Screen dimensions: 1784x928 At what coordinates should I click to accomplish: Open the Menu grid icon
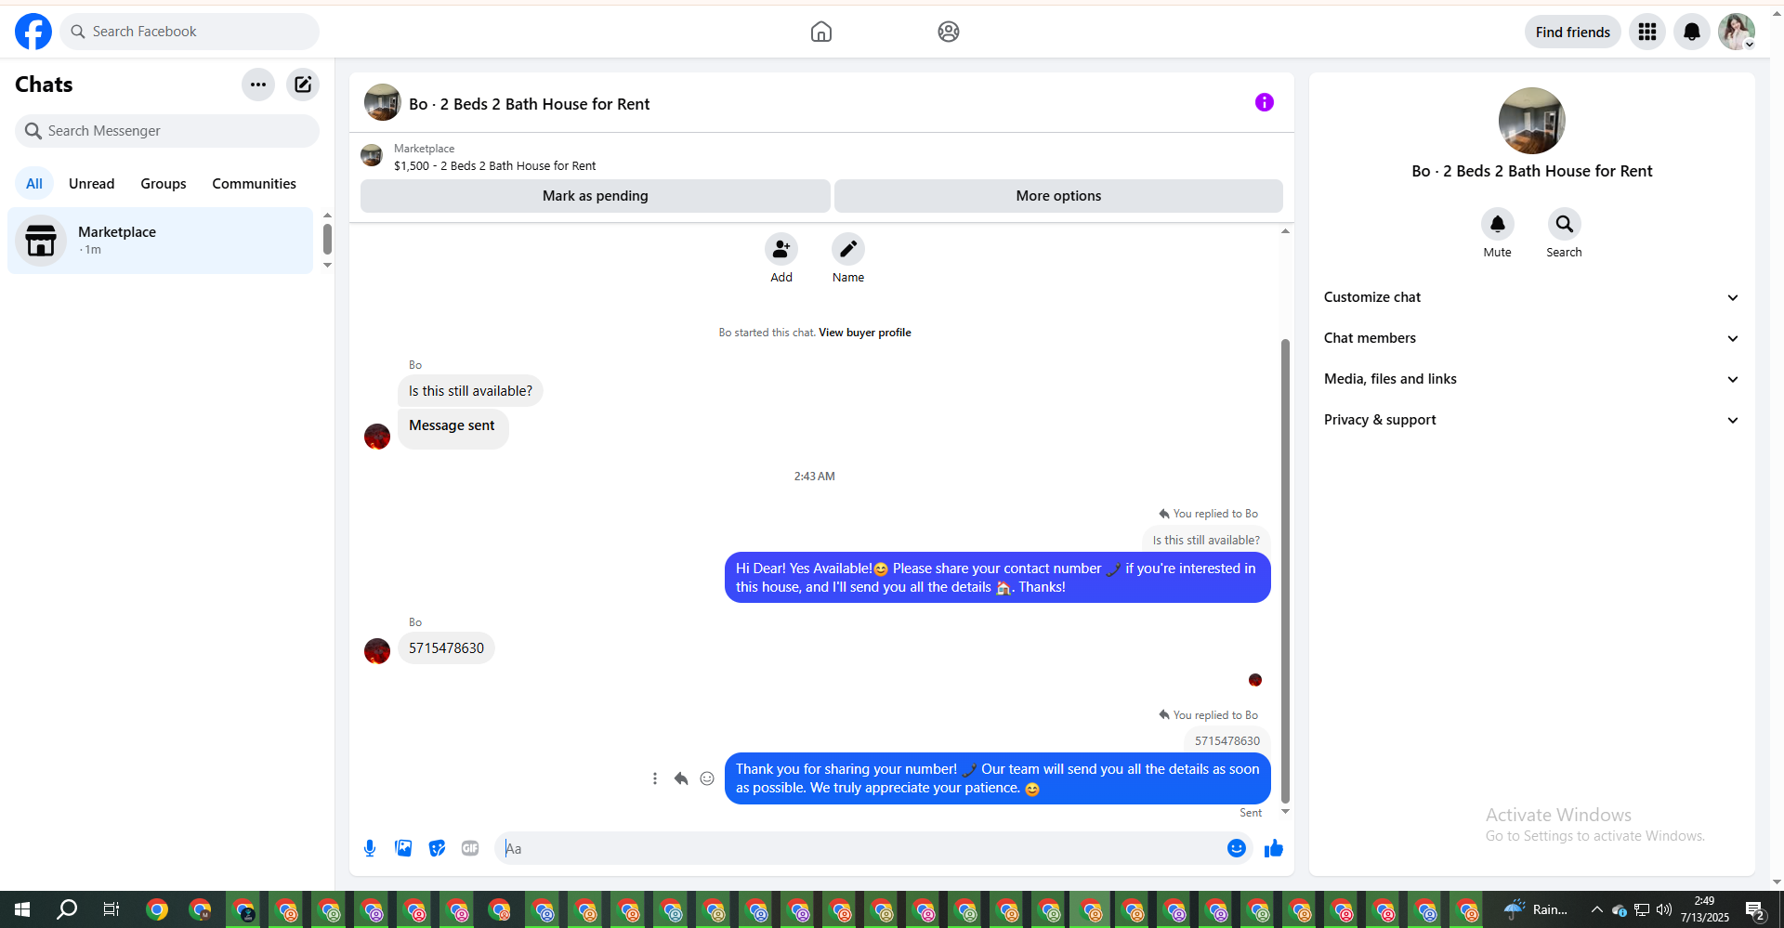(x=1647, y=32)
